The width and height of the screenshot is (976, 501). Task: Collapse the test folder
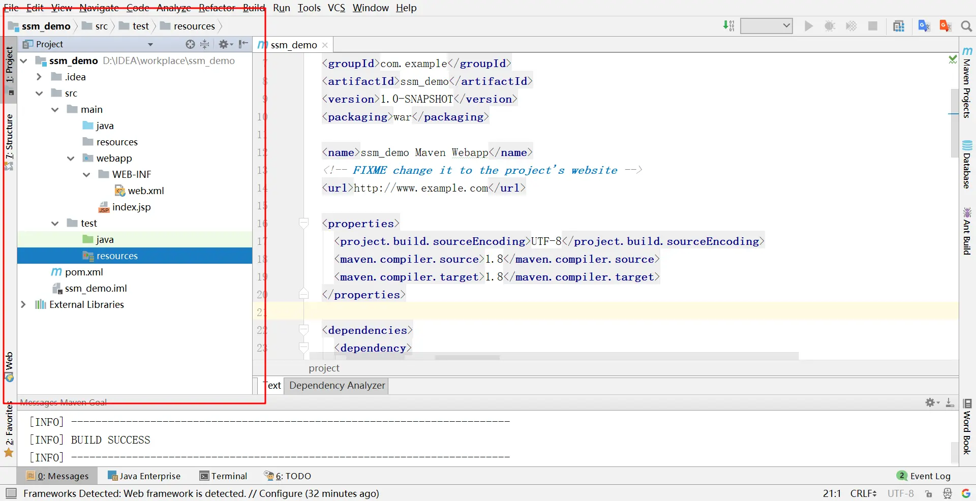coord(55,224)
